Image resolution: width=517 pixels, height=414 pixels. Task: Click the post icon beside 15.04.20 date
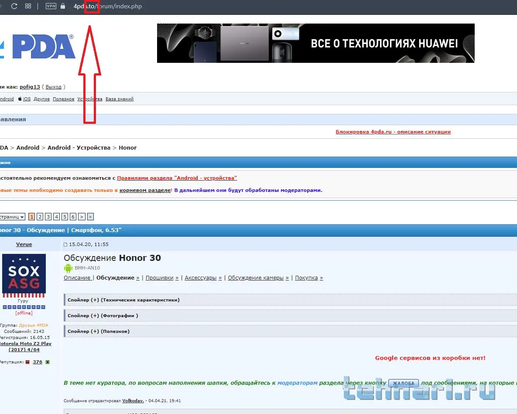[x=65, y=245]
